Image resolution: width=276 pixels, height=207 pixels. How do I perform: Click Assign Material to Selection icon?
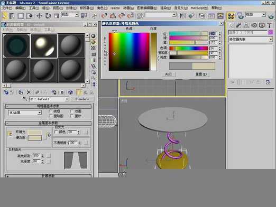coord(21,92)
